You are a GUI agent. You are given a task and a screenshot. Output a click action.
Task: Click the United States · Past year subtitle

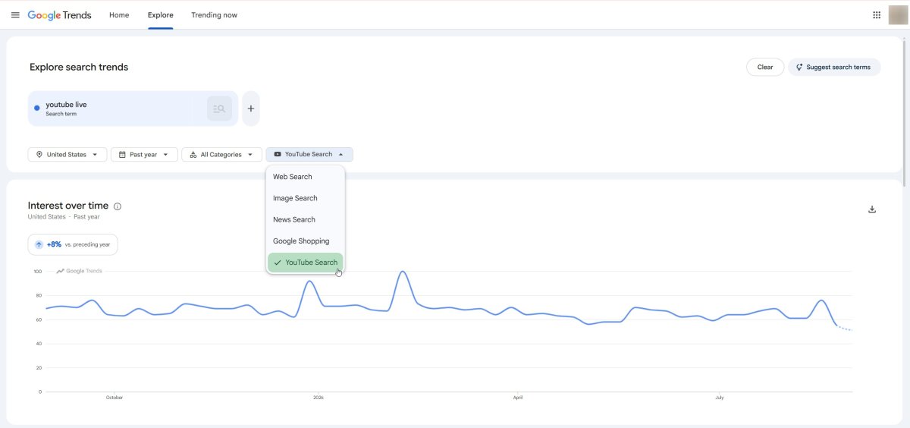tap(64, 217)
